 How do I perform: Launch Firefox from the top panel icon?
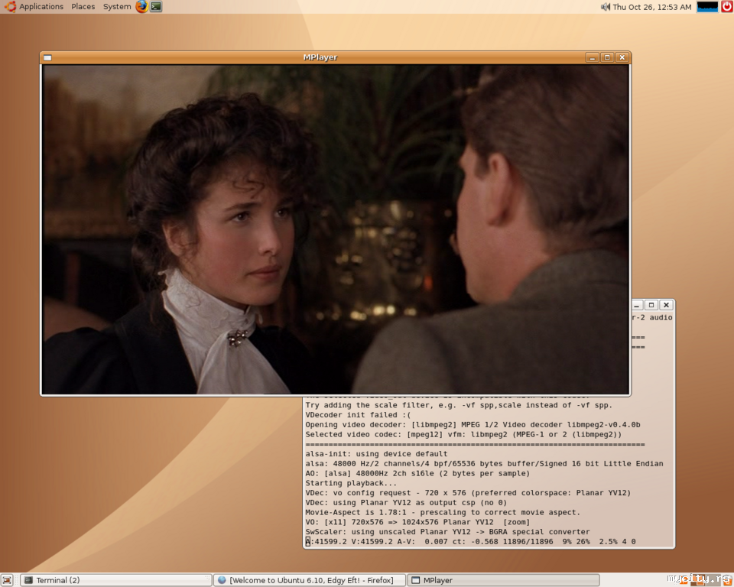pyautogui.click(x=142, y=7)
